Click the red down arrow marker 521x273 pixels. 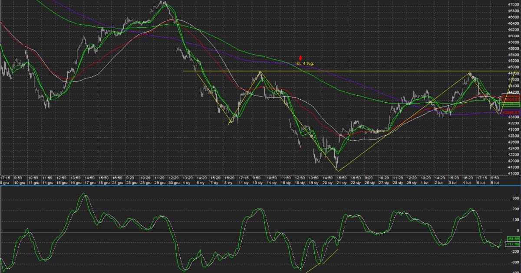pyautogui.click(x=300, y=58)
